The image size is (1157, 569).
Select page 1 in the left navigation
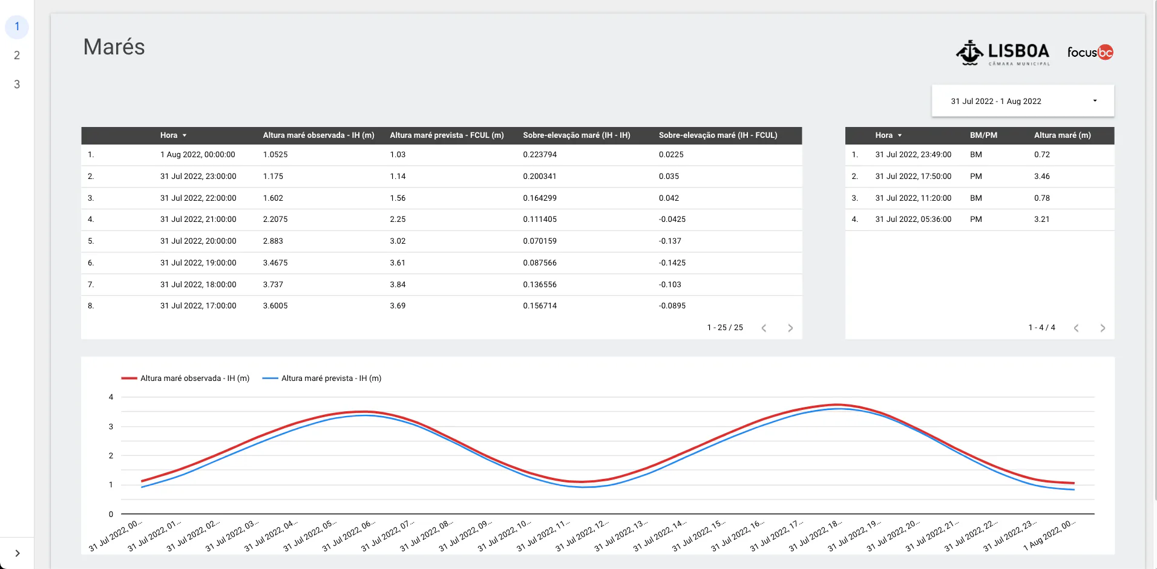pyautogui.click(x=16, y=27)
